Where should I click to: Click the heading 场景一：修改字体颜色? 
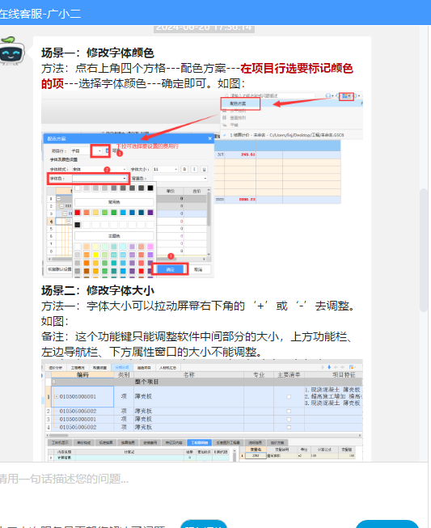[98, 53]
